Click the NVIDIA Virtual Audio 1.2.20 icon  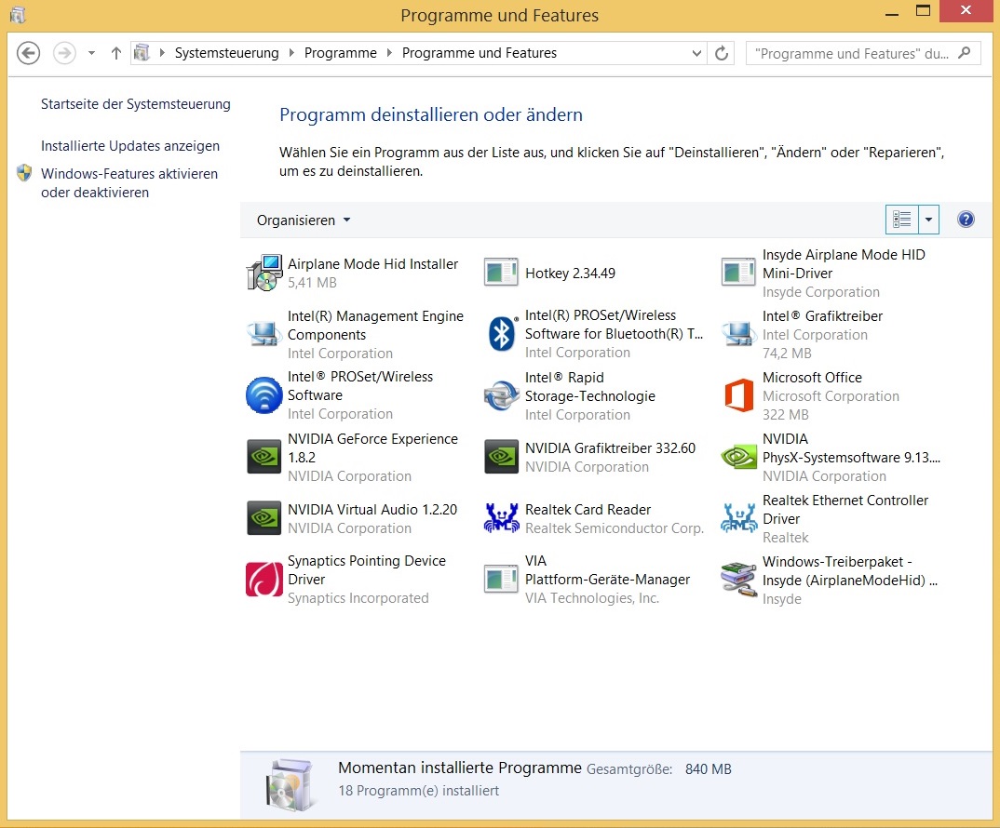pos(264,517)
